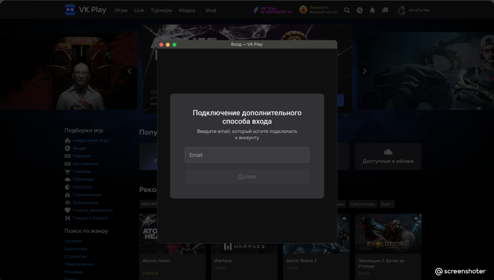Click the cart icon beside Платные
This screenshot has height=280, width=494.
point(67,172)
